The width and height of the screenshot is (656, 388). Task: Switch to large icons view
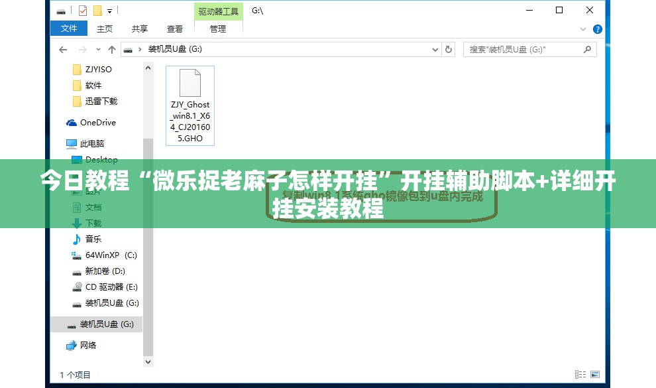coord(595,374)
